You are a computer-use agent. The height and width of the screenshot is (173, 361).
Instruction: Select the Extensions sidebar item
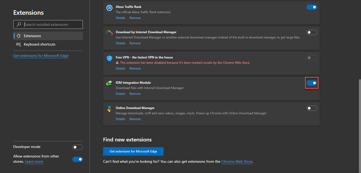click(x=32, y=36)
